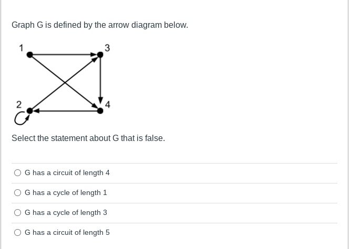The width and height of the screenshot is (350, 249).
Task: Click the vertex 2 dot in the graph
Action: pos(30,110)
